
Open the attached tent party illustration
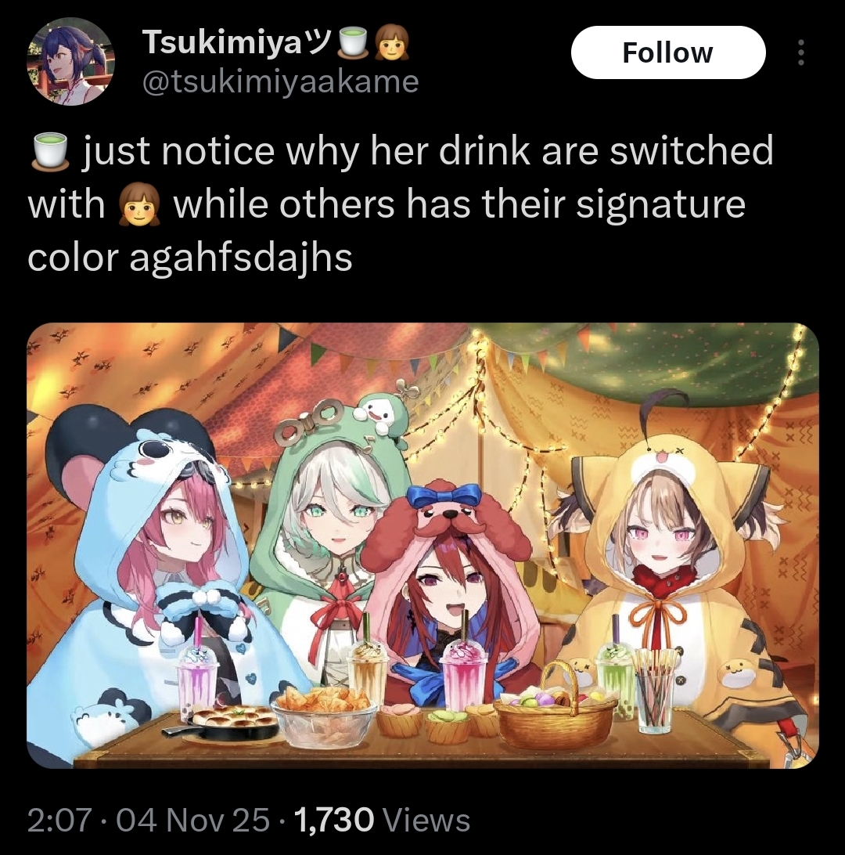422,545
